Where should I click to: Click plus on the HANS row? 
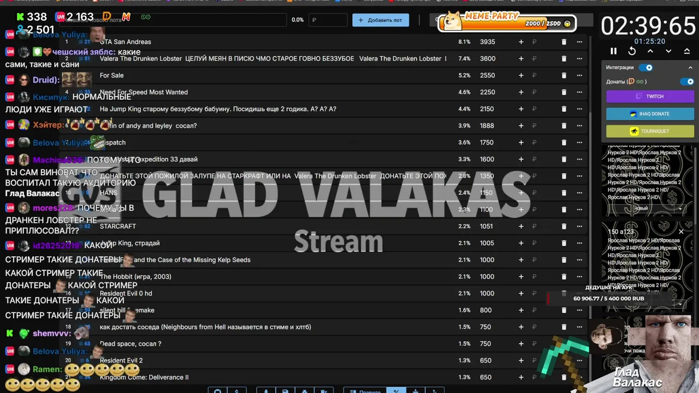coord(521,193)
